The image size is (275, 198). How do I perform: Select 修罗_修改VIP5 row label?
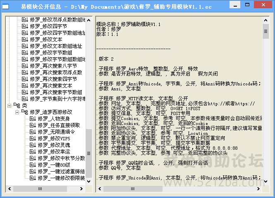[x=54, y=138]
